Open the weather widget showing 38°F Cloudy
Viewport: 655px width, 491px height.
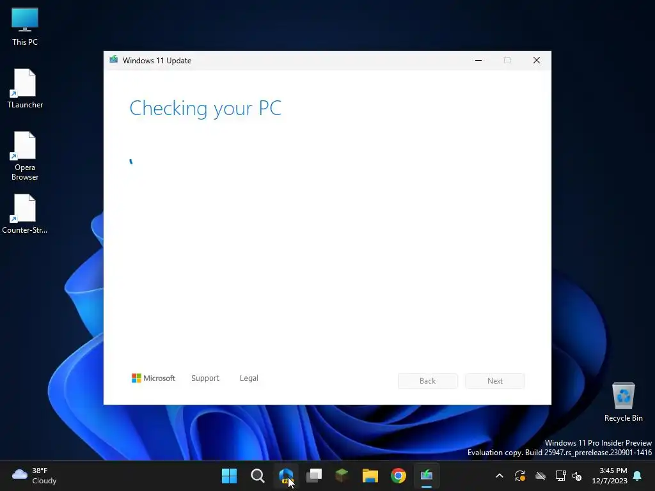(x=35, y=476)
